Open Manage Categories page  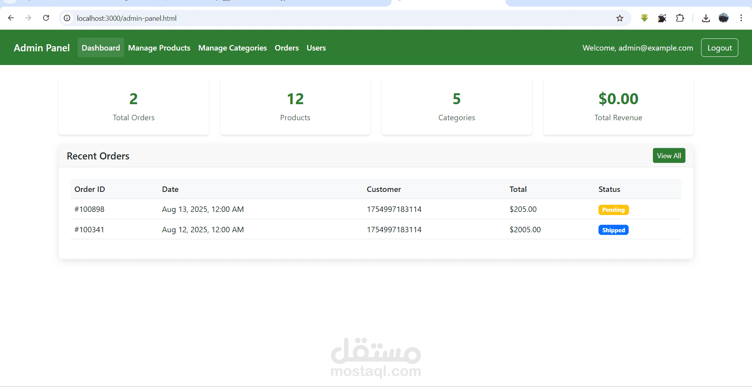[232, 48]
